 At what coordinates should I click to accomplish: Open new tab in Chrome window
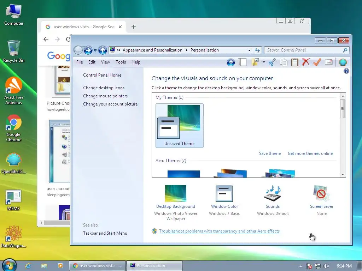click(x=133, y=27)
